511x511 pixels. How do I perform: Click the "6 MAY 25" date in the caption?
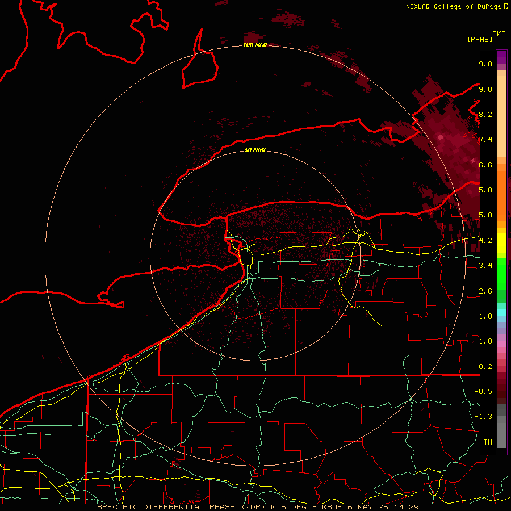[367, 507]
